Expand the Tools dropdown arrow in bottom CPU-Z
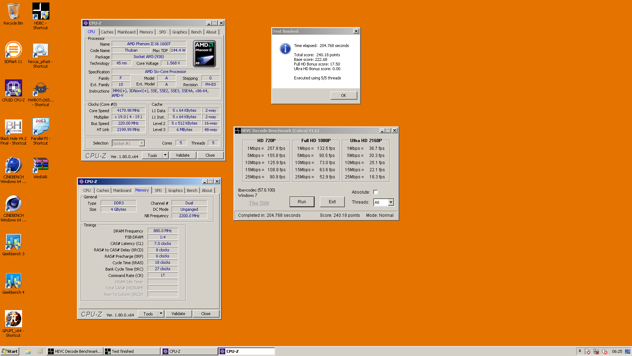This screenshot has height=356, width=632. [x=161, y=314]
